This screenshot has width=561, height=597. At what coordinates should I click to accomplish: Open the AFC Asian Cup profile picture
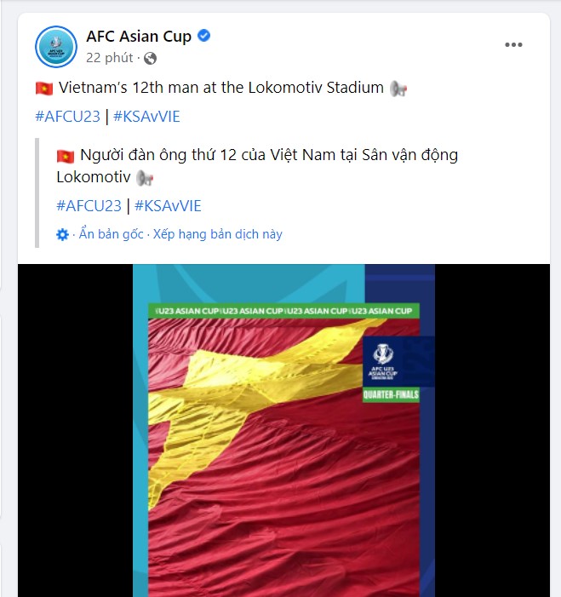tap(56, 47)
